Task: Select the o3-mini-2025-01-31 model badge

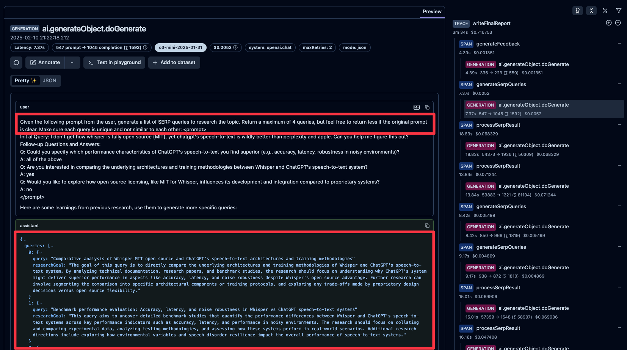Action: tap(180, 47)
